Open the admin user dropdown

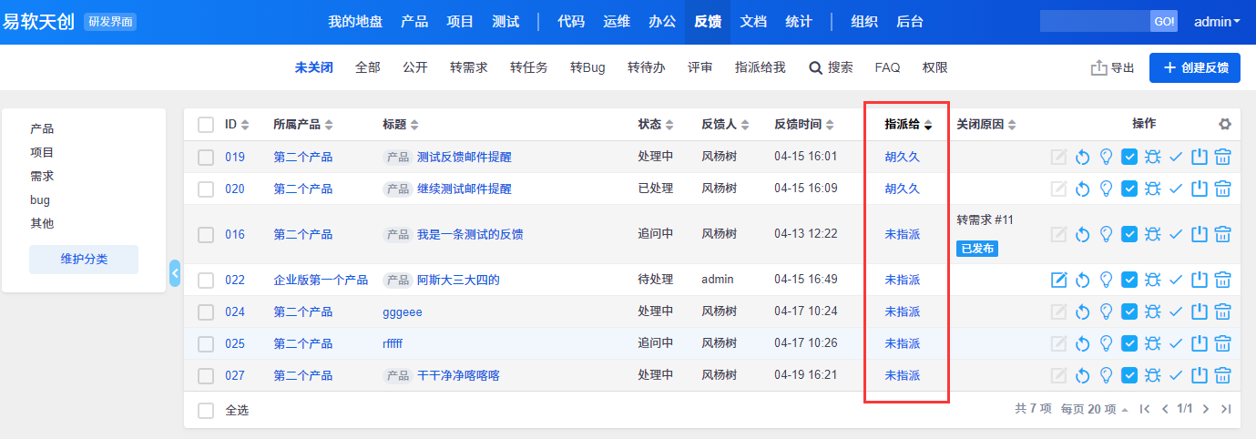pyautogui.click(x=1216, y=22)
